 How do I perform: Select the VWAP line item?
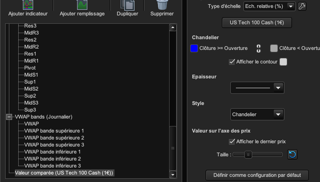[x=31, y=124]
